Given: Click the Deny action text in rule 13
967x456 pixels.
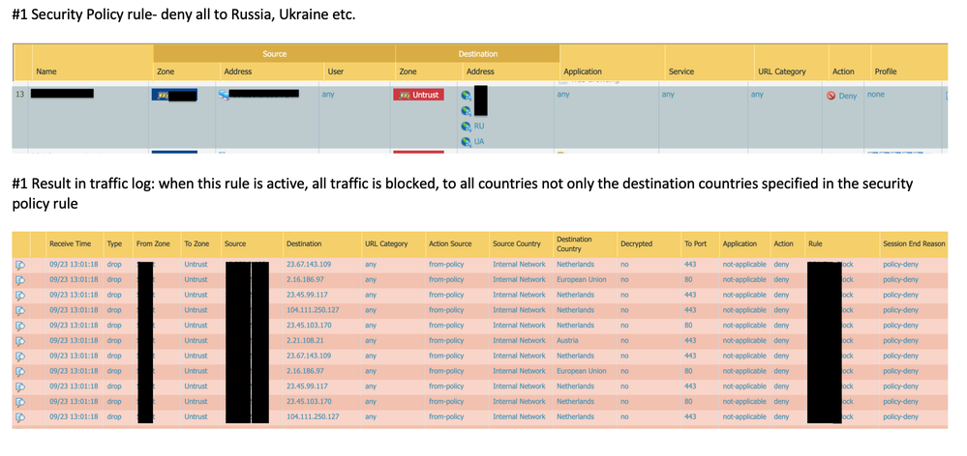Looking at the screenshot, I should (847, 96).
